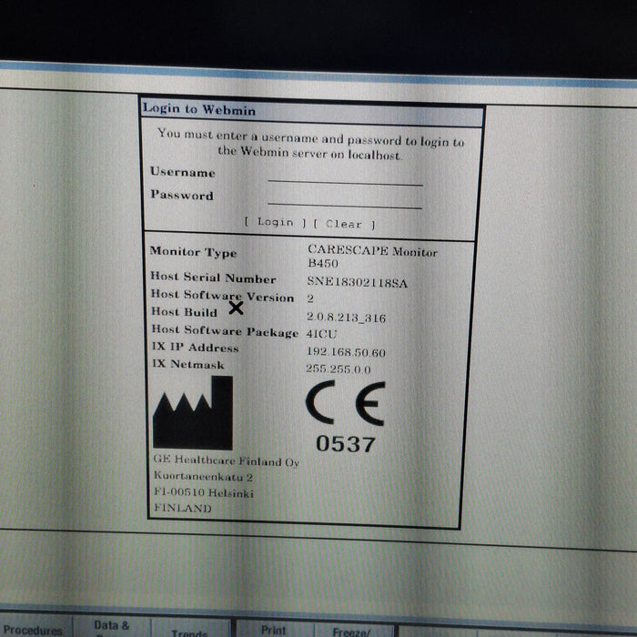Open the Data & menu key
This screenshot has height=637, width=637.
click(112, 628)
